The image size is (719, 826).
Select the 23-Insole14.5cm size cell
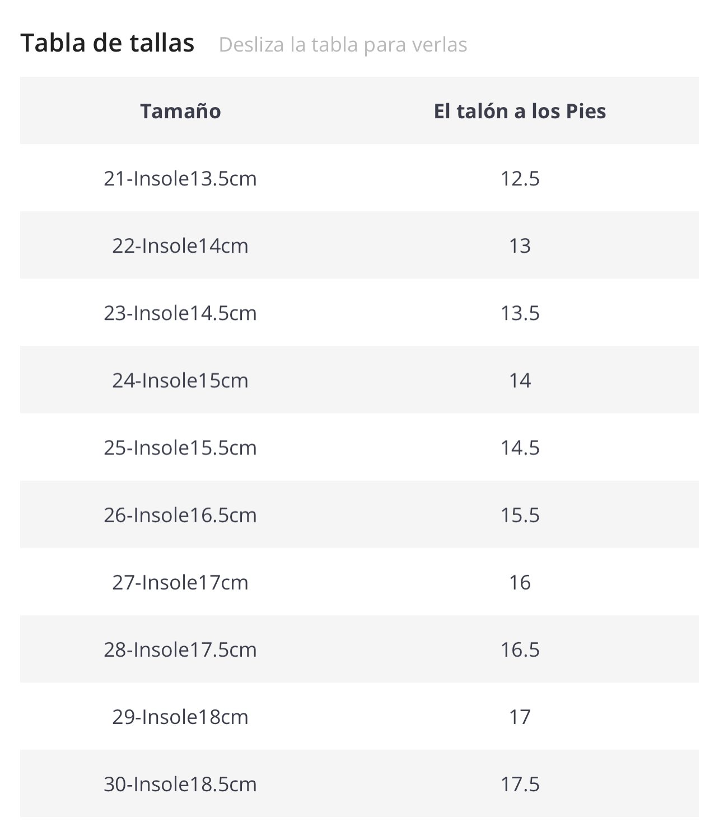(x=180, y=313)
